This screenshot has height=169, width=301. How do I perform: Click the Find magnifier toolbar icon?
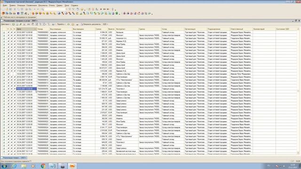(x=43, y=9)
